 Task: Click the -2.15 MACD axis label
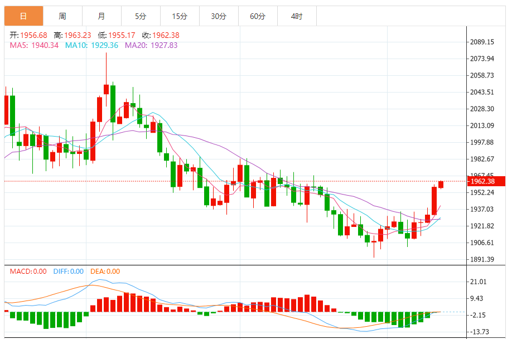[x=478, y=315]
